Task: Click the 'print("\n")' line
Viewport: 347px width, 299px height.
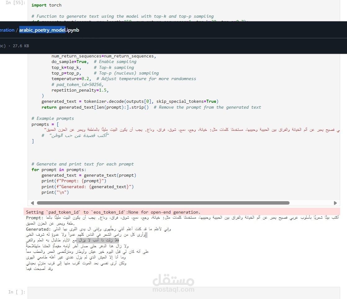Action: point(55,192)
